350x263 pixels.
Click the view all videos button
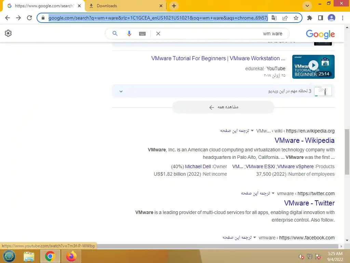point(223,107)
